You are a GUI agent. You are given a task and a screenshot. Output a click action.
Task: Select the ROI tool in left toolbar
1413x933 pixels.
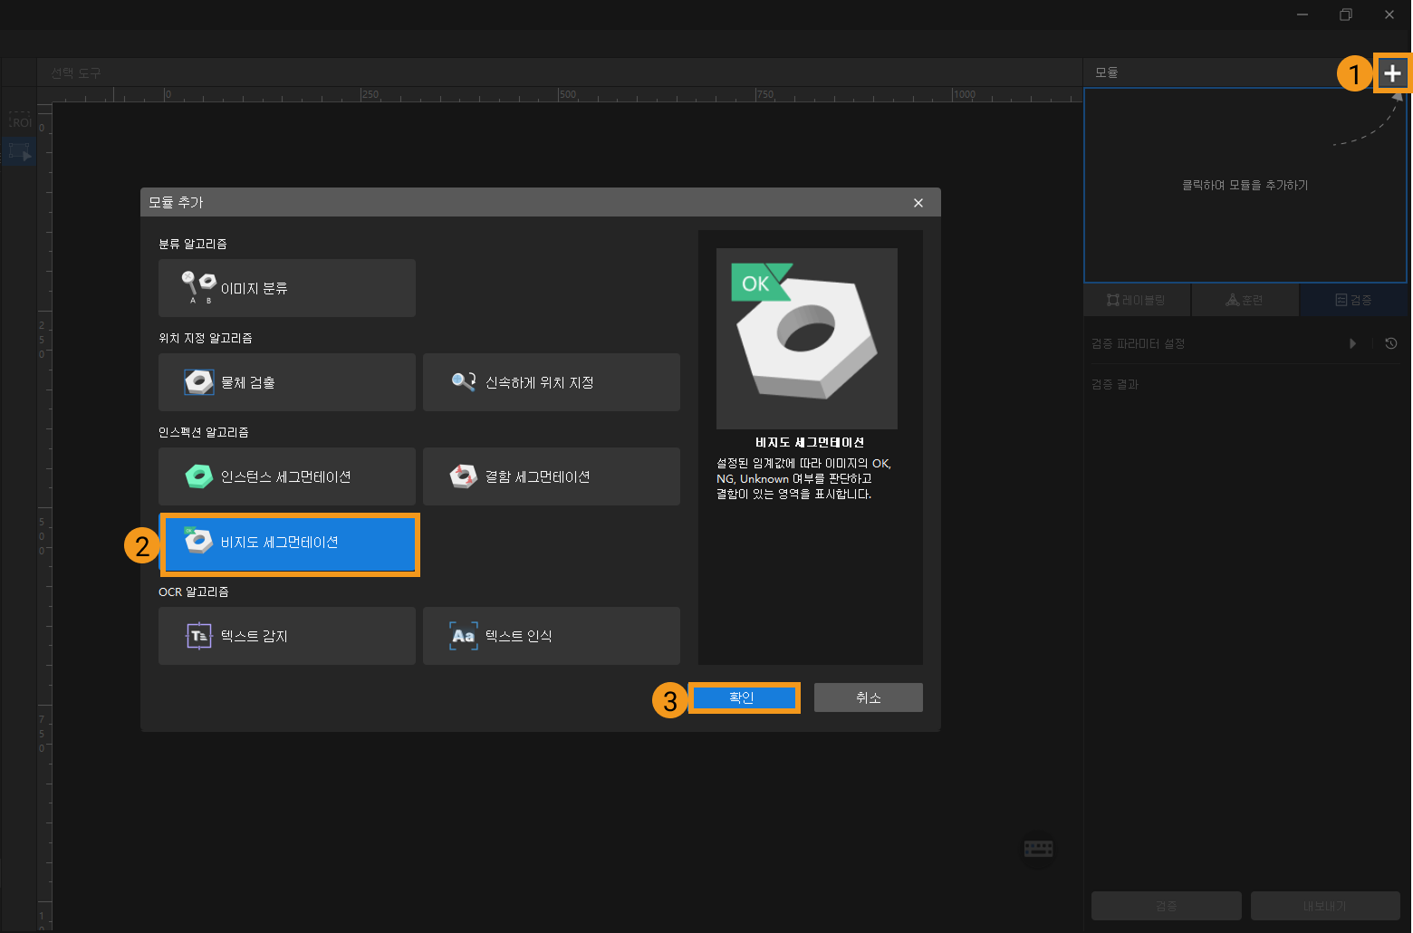20,121
